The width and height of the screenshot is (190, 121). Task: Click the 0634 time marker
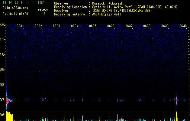click(75, 26)
